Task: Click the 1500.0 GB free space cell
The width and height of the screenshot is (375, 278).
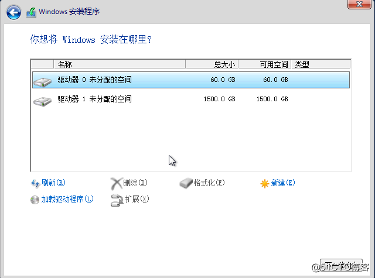Action: click(272, 99)
